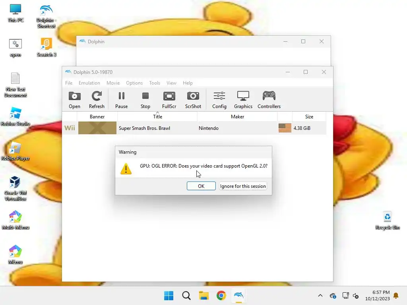Toggle fullscreen with the FullScr icon
This screenshot has width=407, height=305.
(169, 100)
